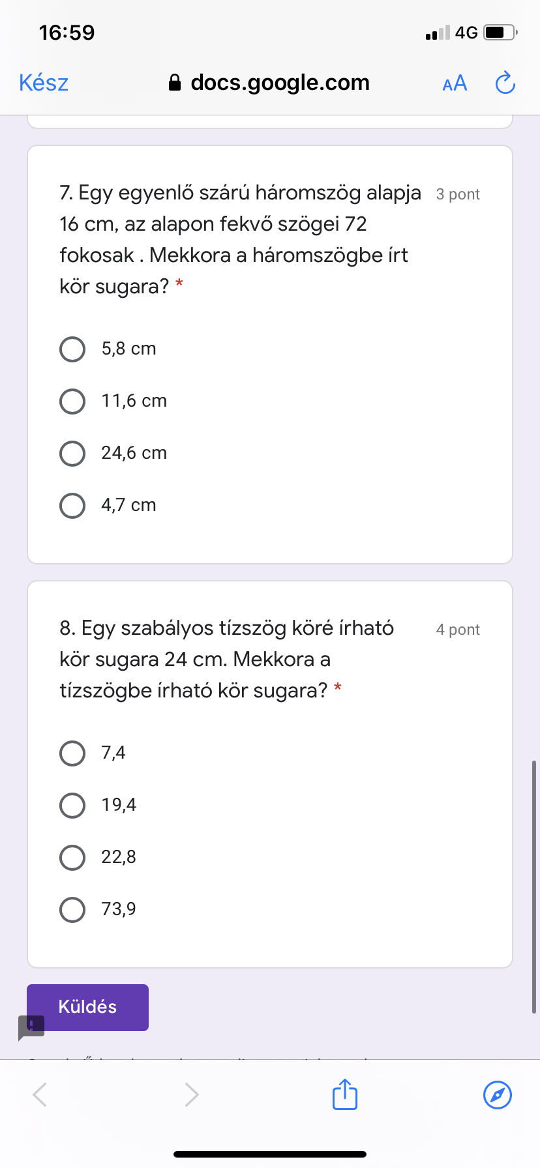This screenshot has width=540, height=1168.
Task: Tap the share icon in bottom toolbar
Action: pyautogui.click(x=344, y=1094)
